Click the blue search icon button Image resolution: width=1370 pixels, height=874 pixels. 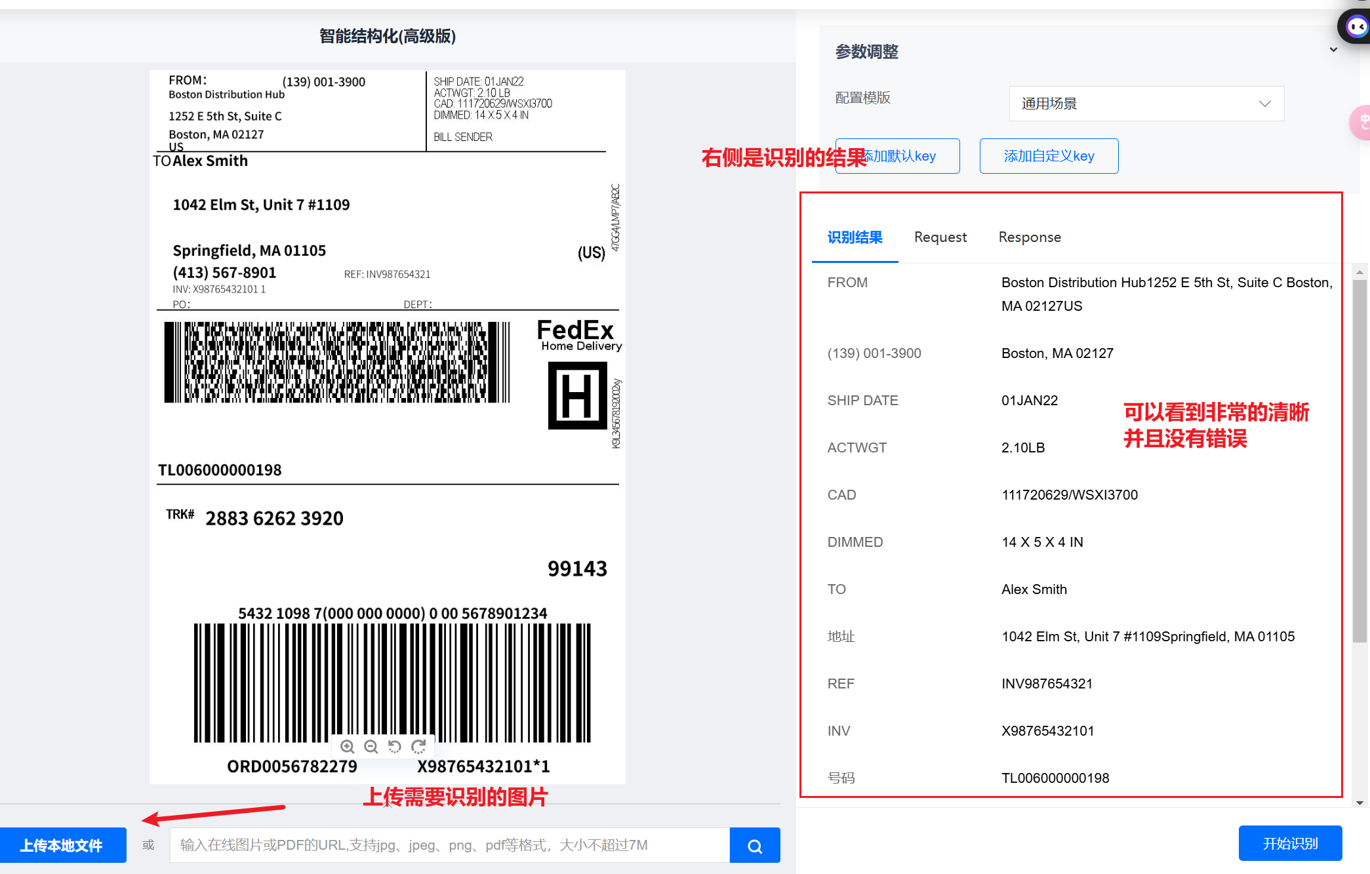[x=755, y=846]
